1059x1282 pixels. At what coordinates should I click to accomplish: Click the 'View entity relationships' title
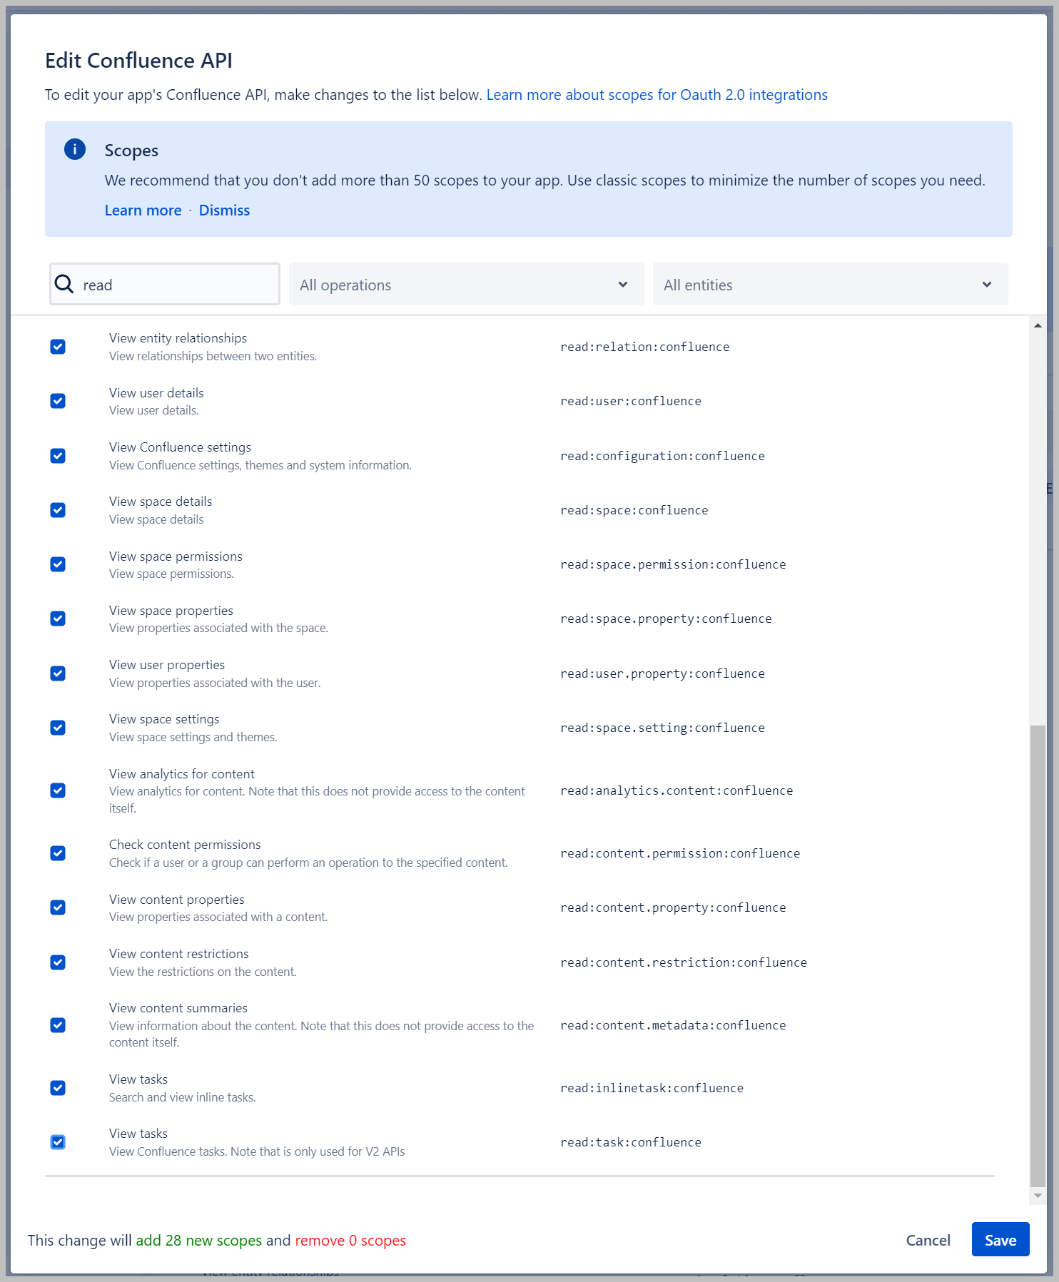pos(178,338)
